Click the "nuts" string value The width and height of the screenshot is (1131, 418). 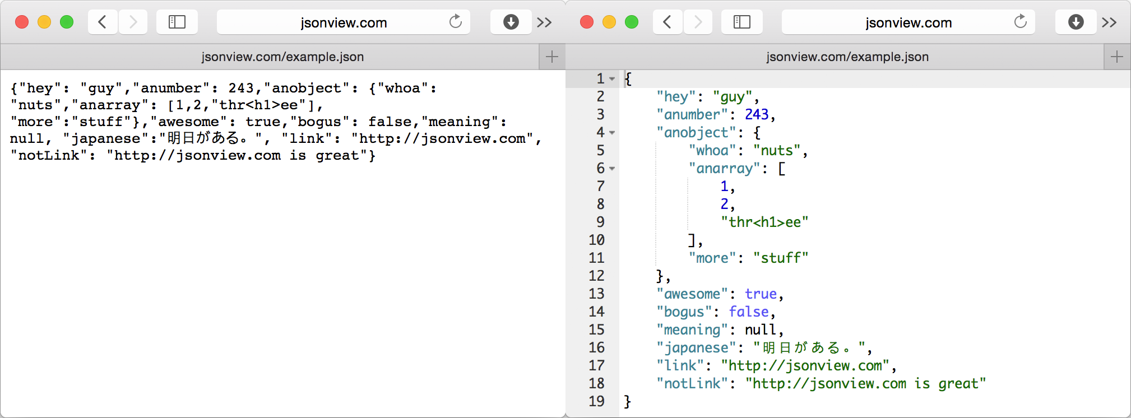tap(777, 151)
